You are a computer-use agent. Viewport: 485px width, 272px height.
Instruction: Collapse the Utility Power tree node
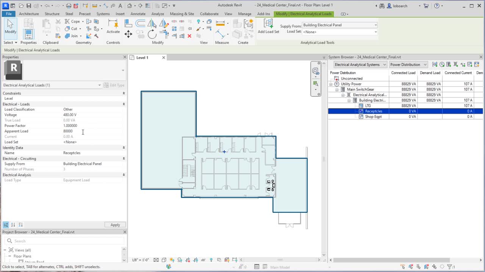point(331,84)
